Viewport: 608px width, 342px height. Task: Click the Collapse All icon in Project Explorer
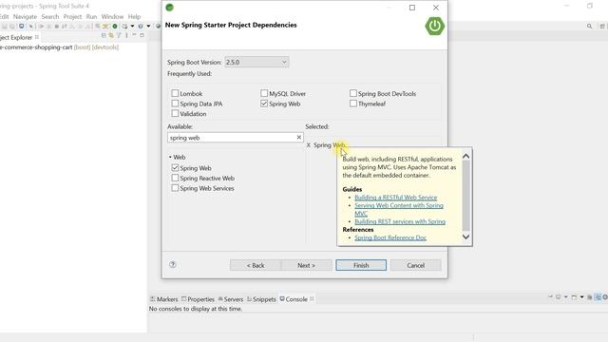[x=104, y=35]
